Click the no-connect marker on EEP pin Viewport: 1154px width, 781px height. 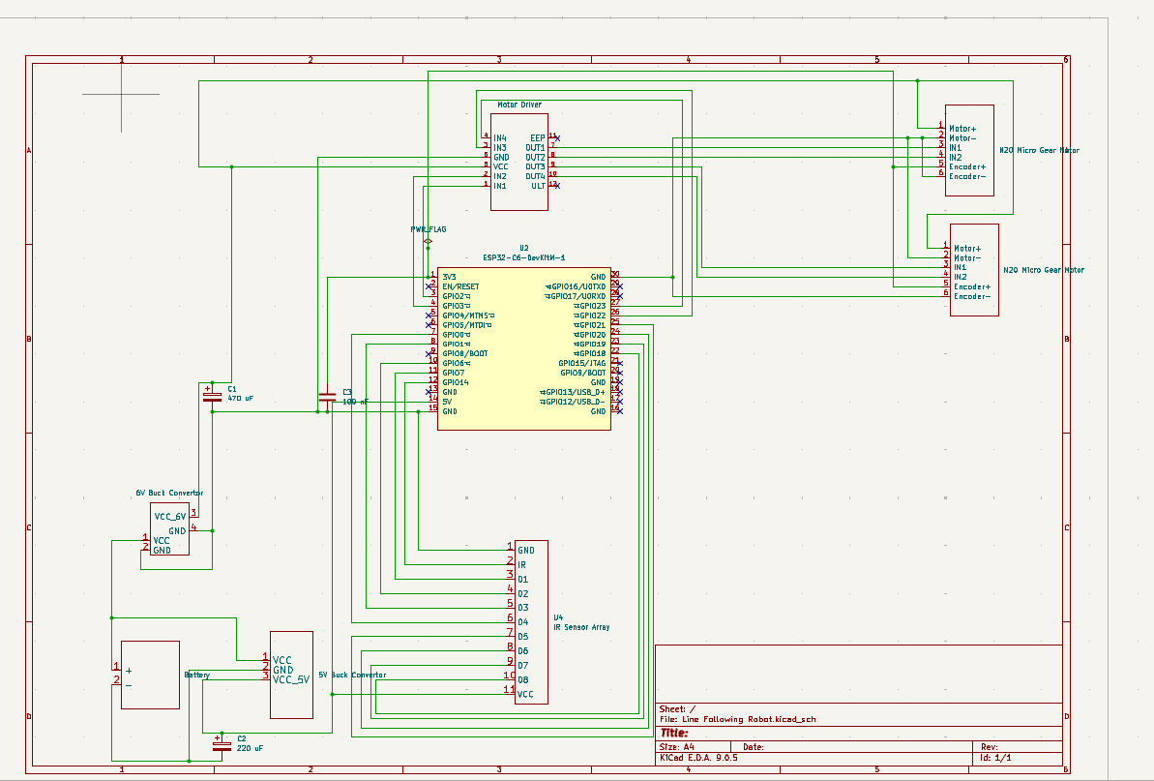[x=556, y=138]
